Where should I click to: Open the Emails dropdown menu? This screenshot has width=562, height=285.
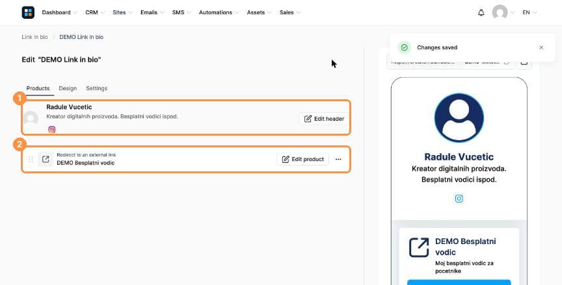(x=152, y=12)
